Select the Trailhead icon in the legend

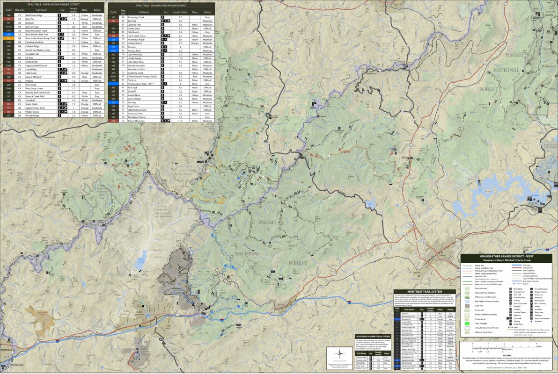531,315
